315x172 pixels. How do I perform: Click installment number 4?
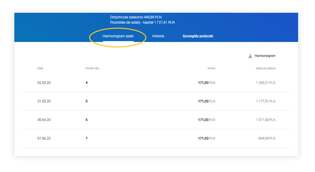coord(87,83)
